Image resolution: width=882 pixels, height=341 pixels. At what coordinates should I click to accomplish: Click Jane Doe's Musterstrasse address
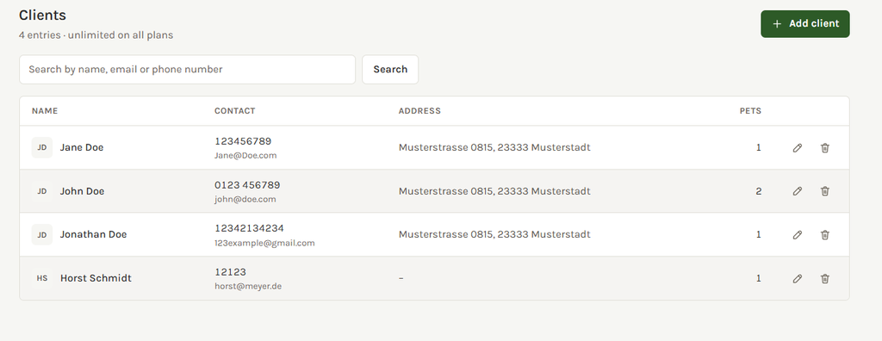coord(494,147)
